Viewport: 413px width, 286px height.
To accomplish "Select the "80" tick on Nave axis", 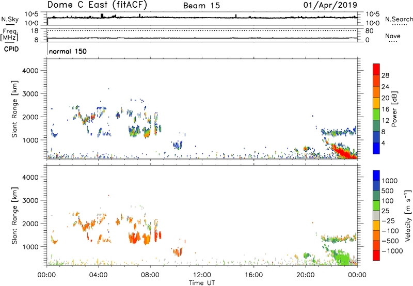I will coord(370,31).
